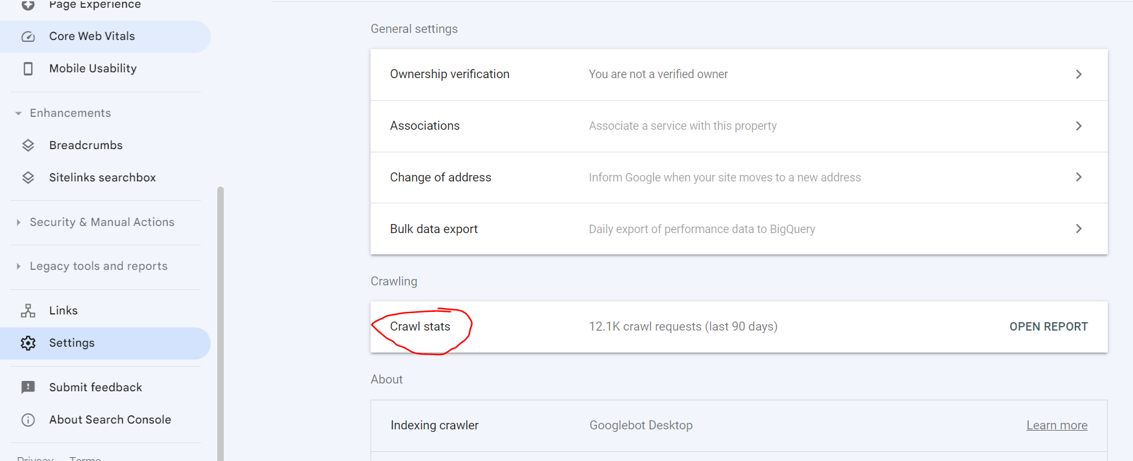The width and height of the screenshot is (1133, 461).
Task: Click the sidebar vertical scrollbar
Action: click(221, 323)
